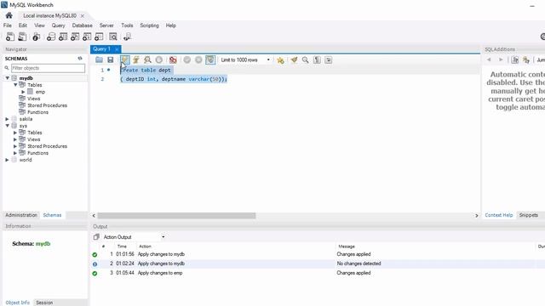The height and width of the screenshot is (306, 545).
Task: Go back in SQLAdditions help history
Action: tap(489, 59)
